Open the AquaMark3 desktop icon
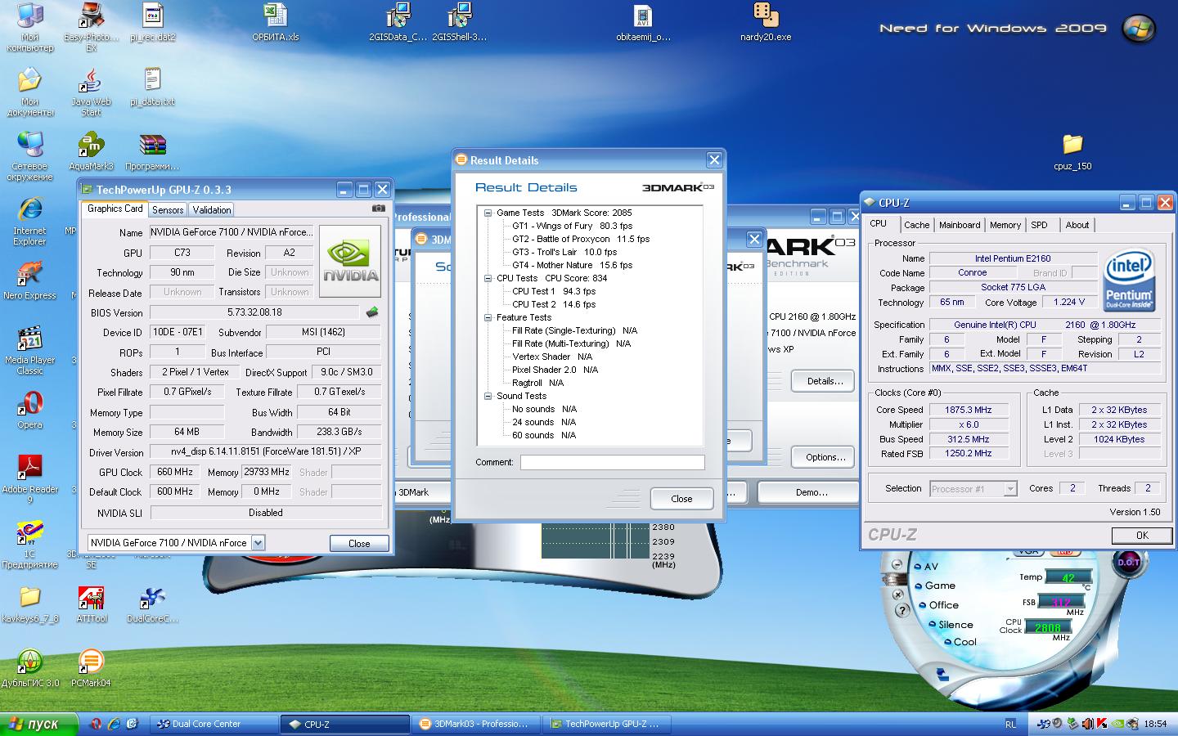Viewport: 1178px width, 736px height. [91, 151]
